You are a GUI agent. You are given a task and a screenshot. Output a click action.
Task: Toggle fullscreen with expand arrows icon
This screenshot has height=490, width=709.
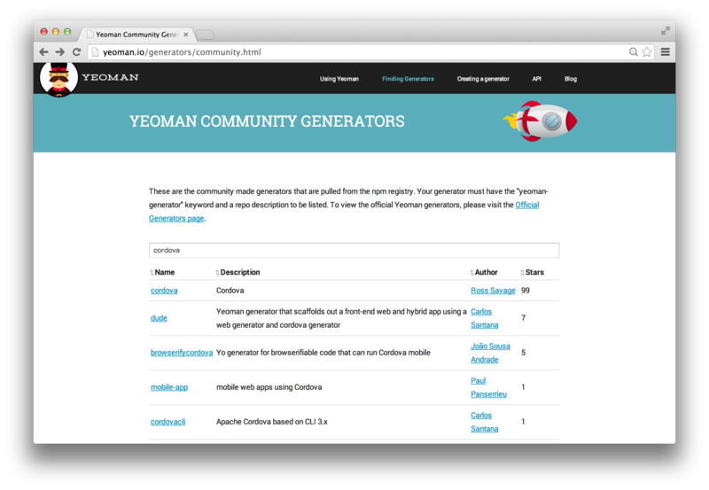pyautogui.click(x=666, y=31)
